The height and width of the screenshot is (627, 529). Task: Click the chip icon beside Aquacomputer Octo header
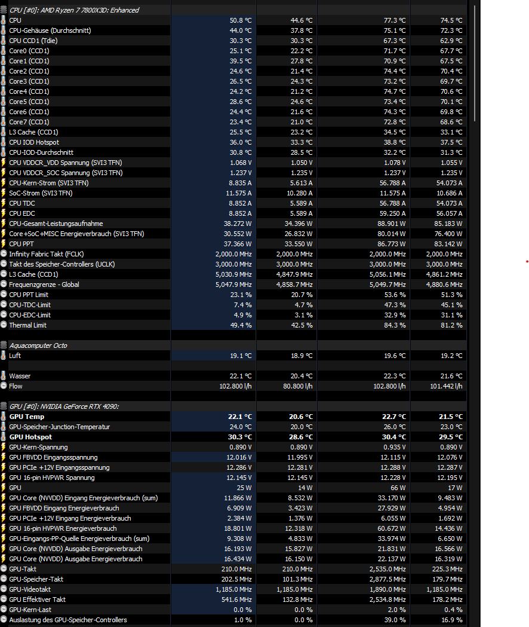click(4, 345)
